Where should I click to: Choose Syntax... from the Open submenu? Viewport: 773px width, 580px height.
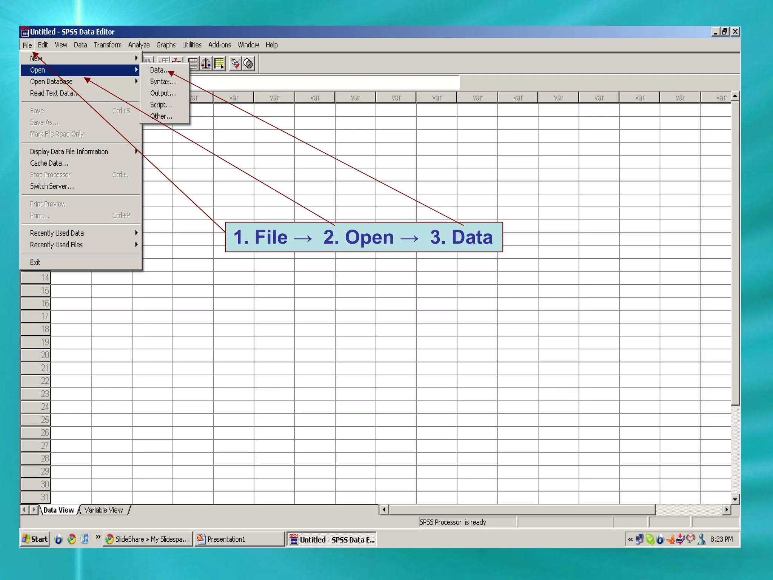point(165,82)
